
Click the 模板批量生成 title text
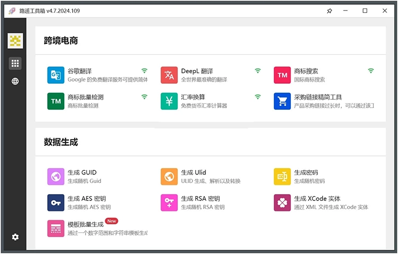click(x=85, y=225)
